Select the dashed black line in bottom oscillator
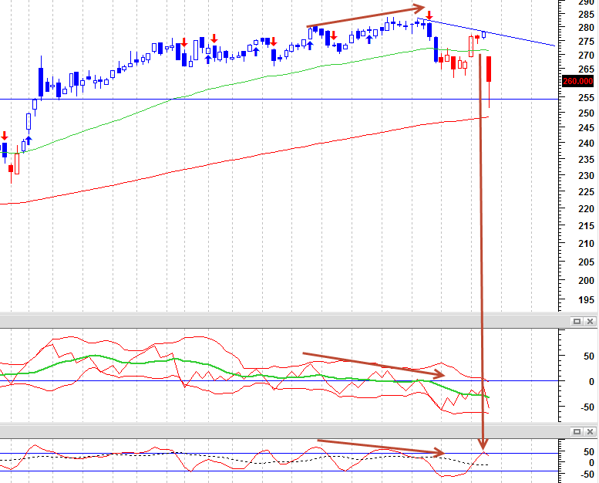 pos(244,458)
